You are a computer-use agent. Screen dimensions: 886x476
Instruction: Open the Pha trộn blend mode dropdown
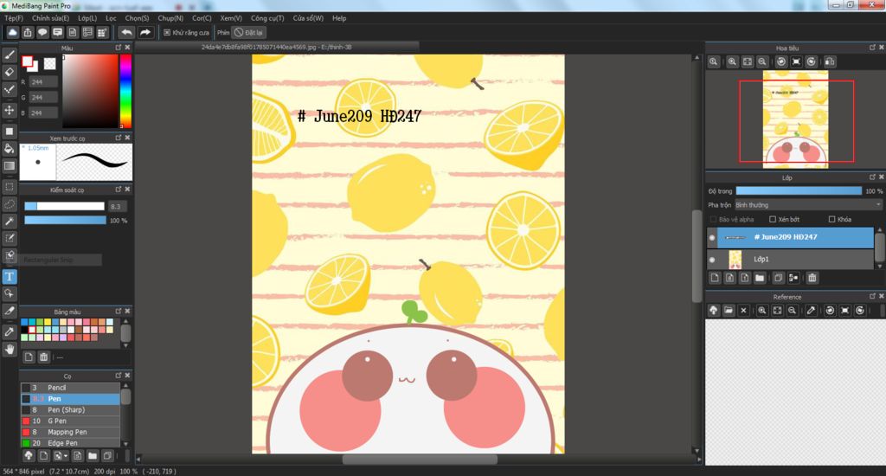pyautogui.click(x=808, y=205)
